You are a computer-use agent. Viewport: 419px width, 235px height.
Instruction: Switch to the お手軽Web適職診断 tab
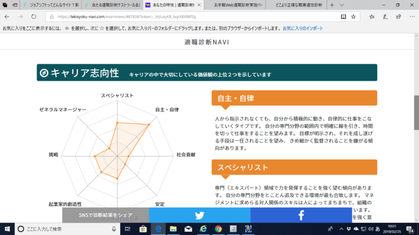coord(235,5)
